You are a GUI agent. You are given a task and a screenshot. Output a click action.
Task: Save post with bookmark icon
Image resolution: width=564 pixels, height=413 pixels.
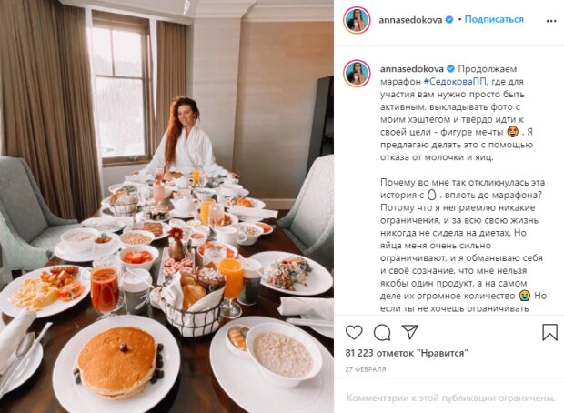coord(549,332)
